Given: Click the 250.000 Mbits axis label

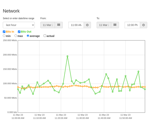Looking at the screenshot, I should coord(10,40).
